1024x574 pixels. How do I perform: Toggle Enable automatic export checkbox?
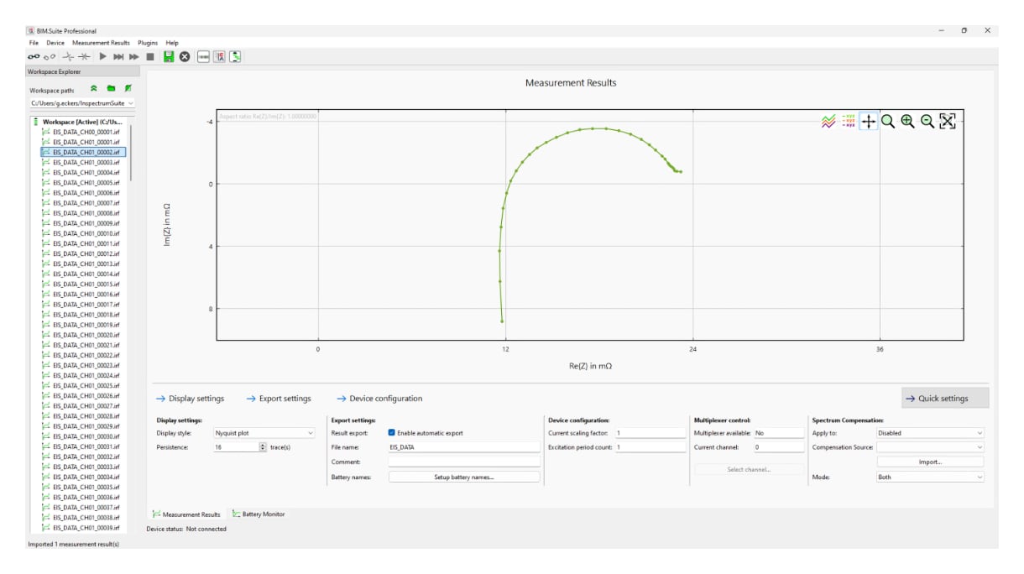pos(392,433)
